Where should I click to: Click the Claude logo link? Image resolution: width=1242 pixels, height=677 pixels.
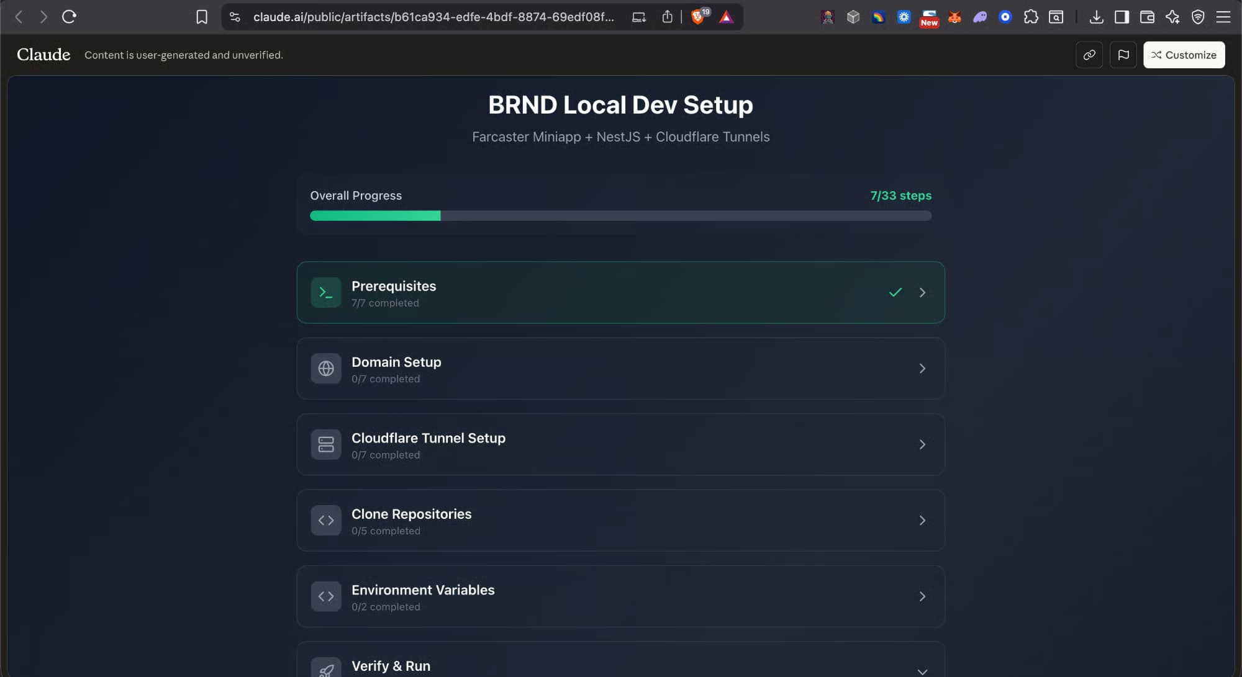click(x=43, y=55)
